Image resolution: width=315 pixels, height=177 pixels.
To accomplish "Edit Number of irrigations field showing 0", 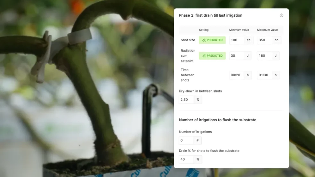I will click(x=186, y=141).
